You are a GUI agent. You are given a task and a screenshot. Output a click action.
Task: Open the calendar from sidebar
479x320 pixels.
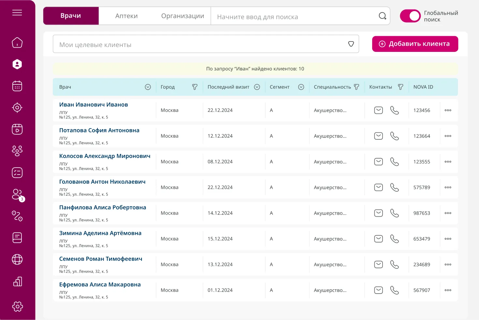(x=17, y=86)
